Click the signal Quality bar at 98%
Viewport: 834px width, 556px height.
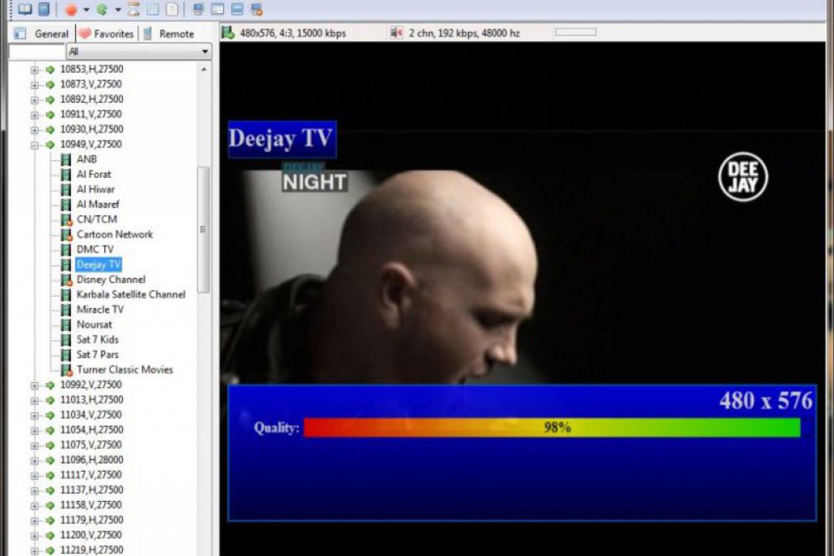click(x=552, y=427)
